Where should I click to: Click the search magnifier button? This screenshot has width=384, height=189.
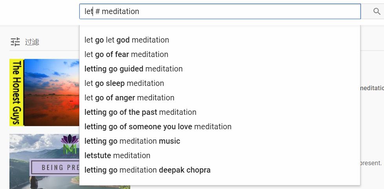click(x=377, y=12)
